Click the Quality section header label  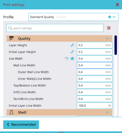click(24, 38)
